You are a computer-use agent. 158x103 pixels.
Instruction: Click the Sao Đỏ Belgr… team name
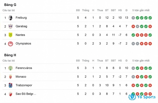[x=26, y=94]
